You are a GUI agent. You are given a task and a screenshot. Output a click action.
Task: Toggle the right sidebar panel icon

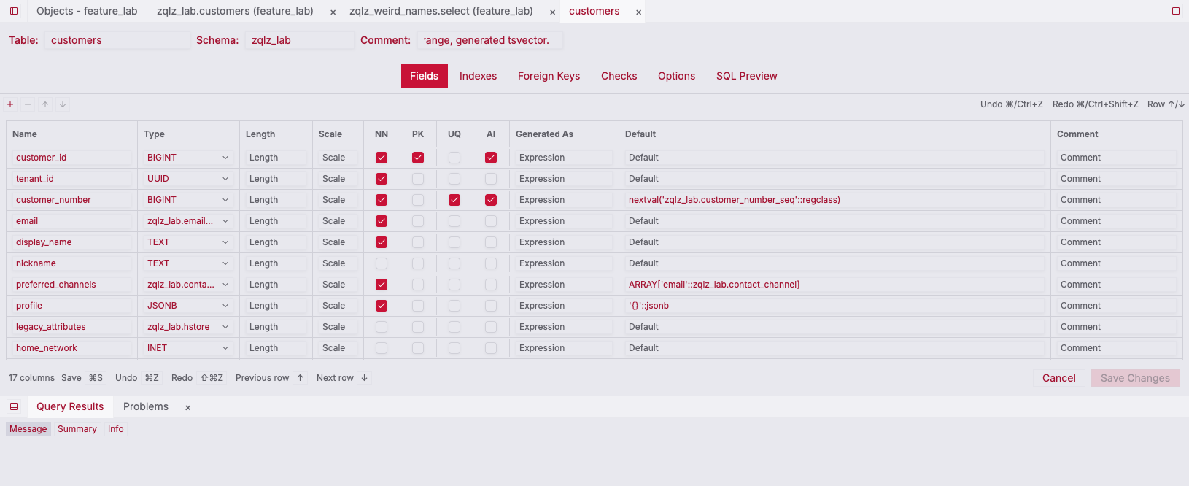point(1176,11)
